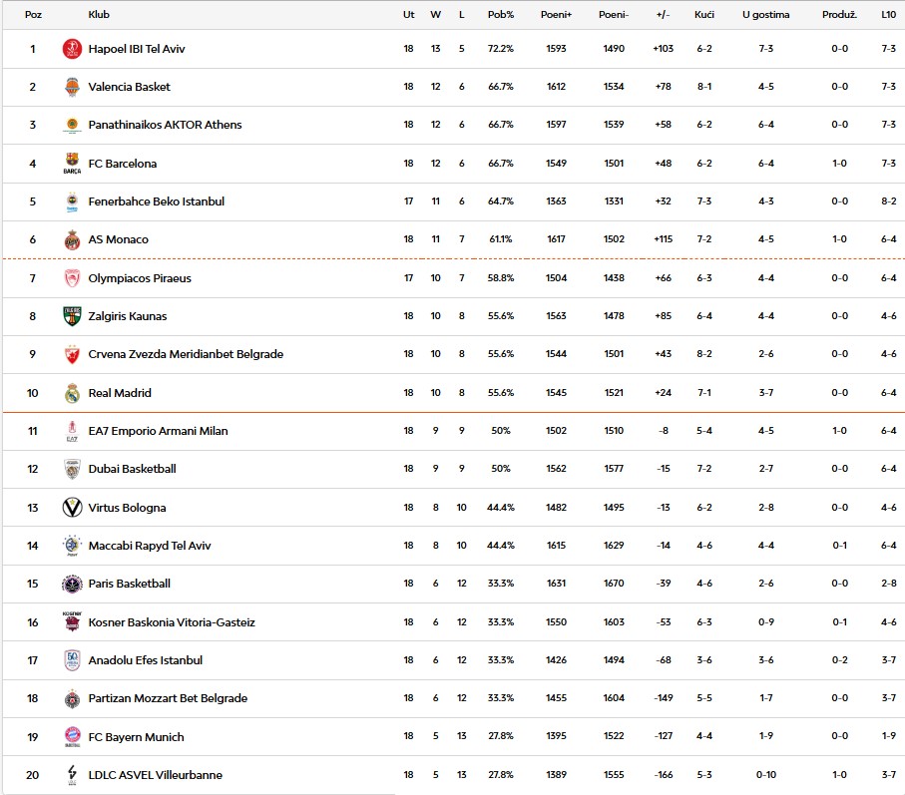Click the FC Bayern Munich logo
The image size is (905, 795).
72,737
